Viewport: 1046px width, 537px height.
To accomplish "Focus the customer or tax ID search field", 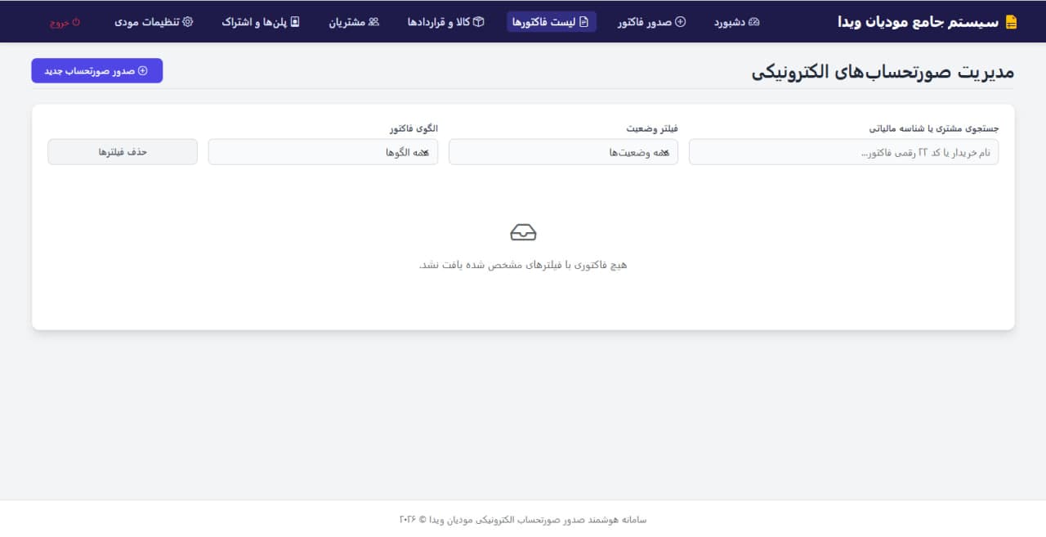I will (x=843, y=152).
